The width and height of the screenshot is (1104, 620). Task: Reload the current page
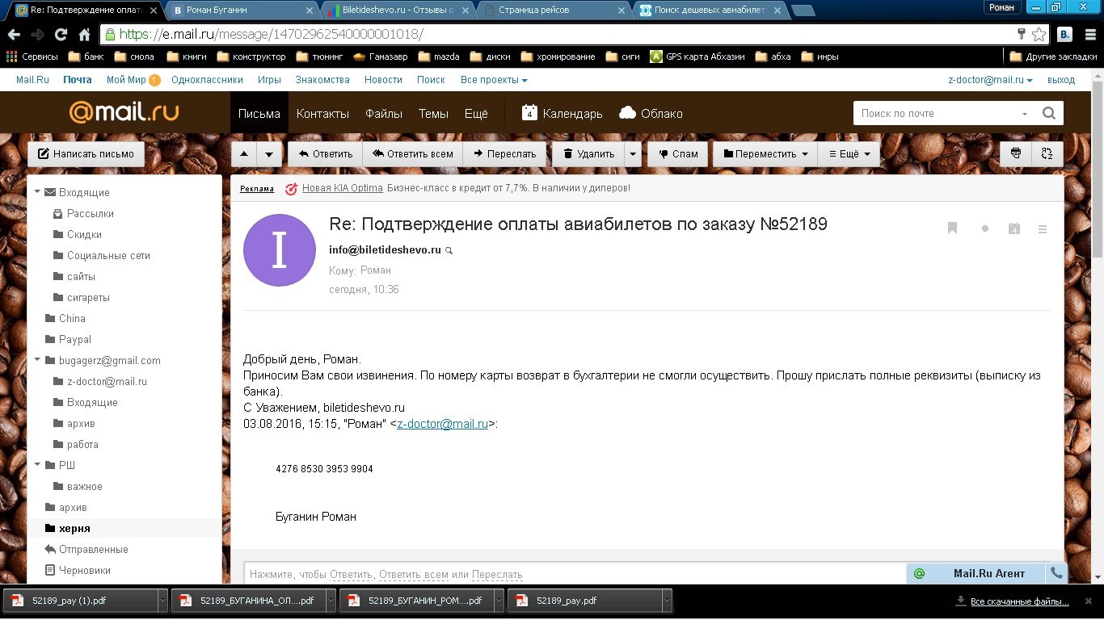[60, 35]
